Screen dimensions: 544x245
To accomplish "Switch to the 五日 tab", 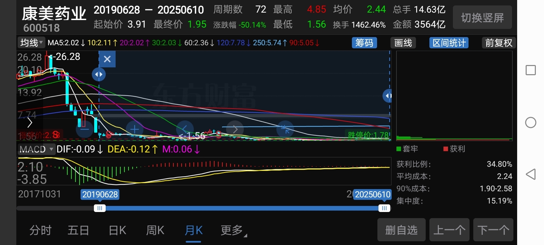I will (x=78, y=230).
